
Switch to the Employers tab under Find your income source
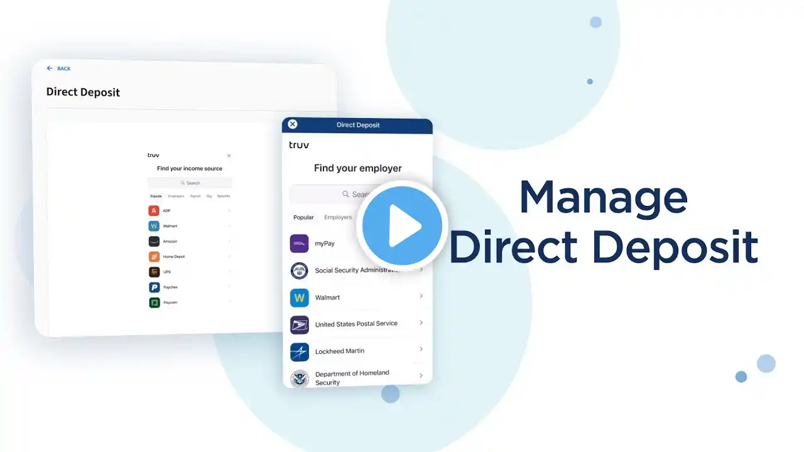coord(176,196)
